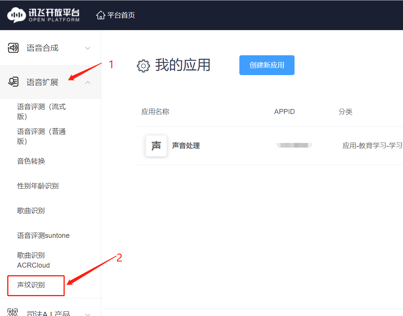Collapse the 语音扩展 chevron arrow
The height and width of the screenshot is (316, 403).
pyautogui.click(x=88, y=82)
